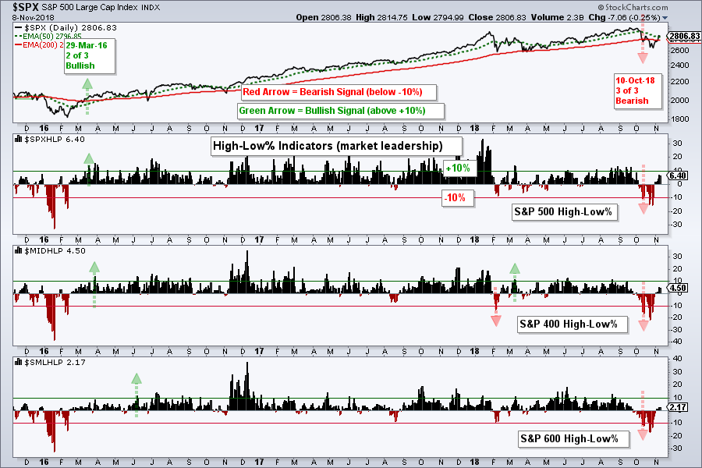Click the 'Green Arrow = Bullish Signal' note
This screenshot has height=468, width=702.
pyautogui.click(x=340, y=111)
